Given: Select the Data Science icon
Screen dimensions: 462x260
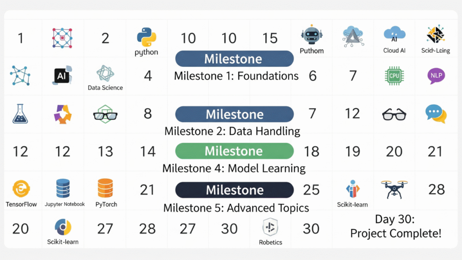Looking at the screenshot, I should click(105, 74).
